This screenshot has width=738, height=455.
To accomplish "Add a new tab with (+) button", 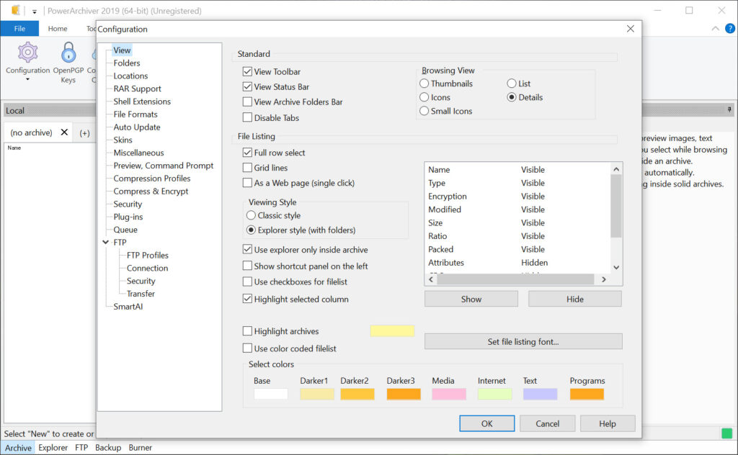I will pyautogui.click(x=85, y=133).
